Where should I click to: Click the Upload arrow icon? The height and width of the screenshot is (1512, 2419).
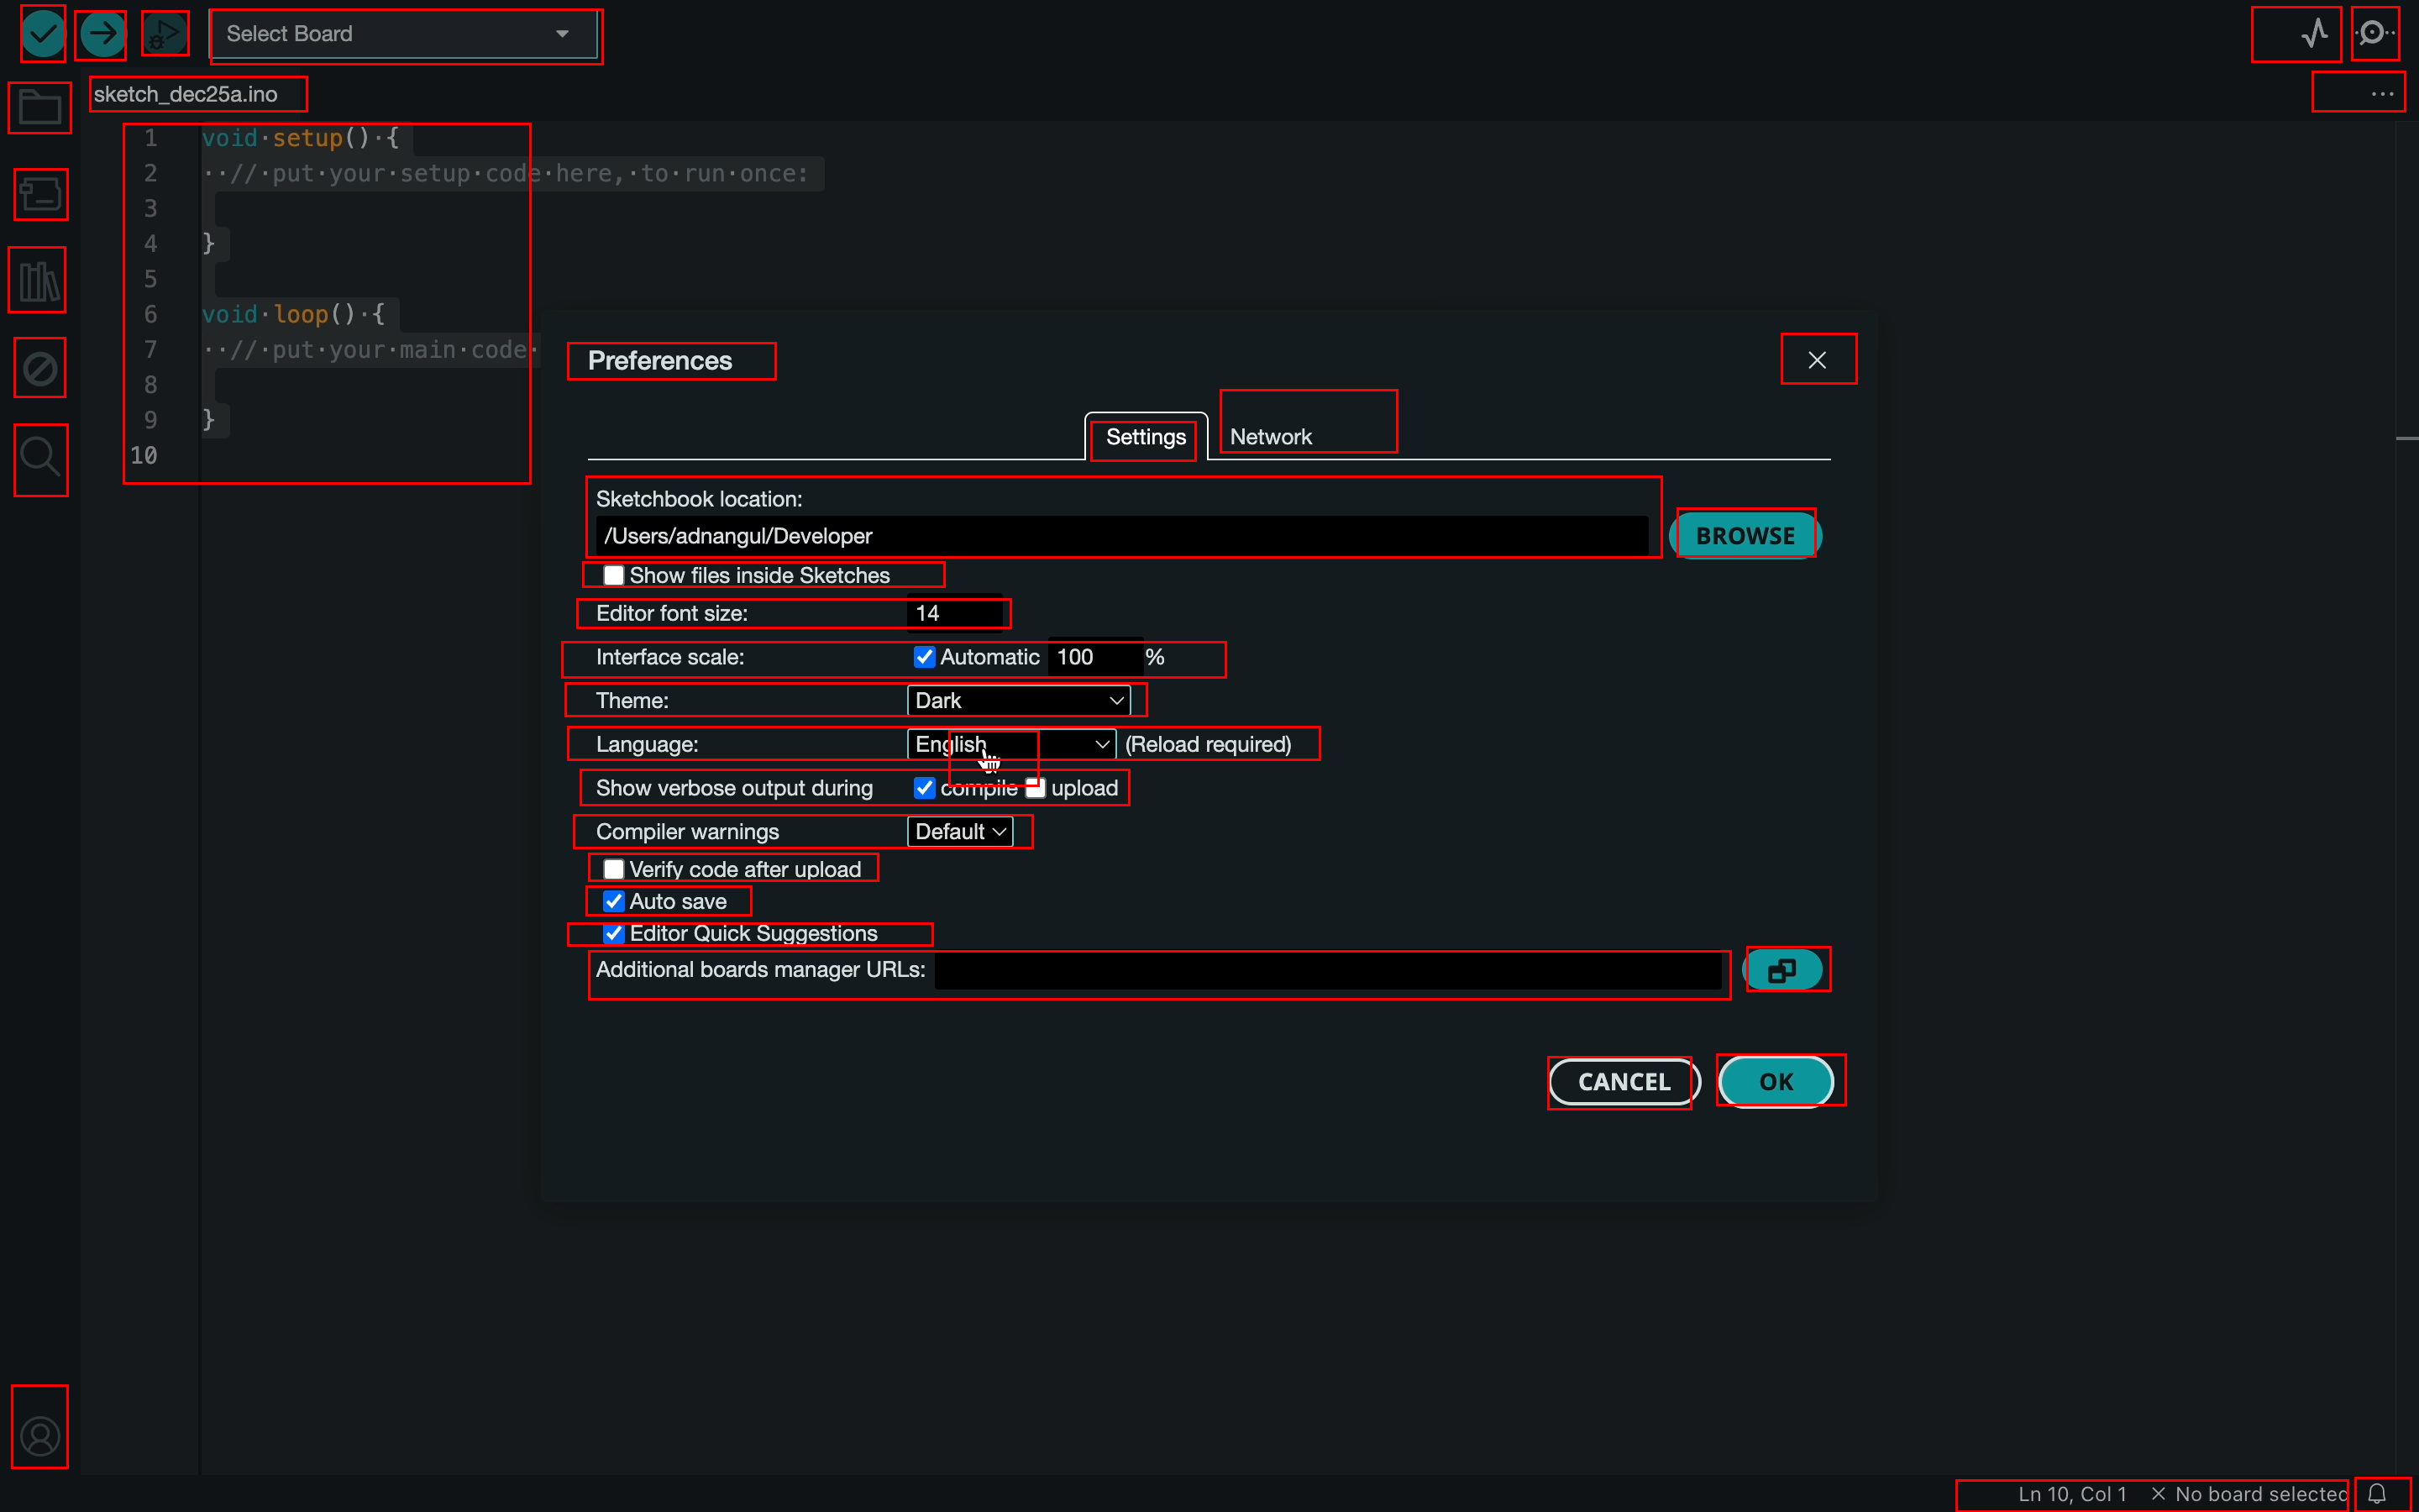click(x=102, y=34)
